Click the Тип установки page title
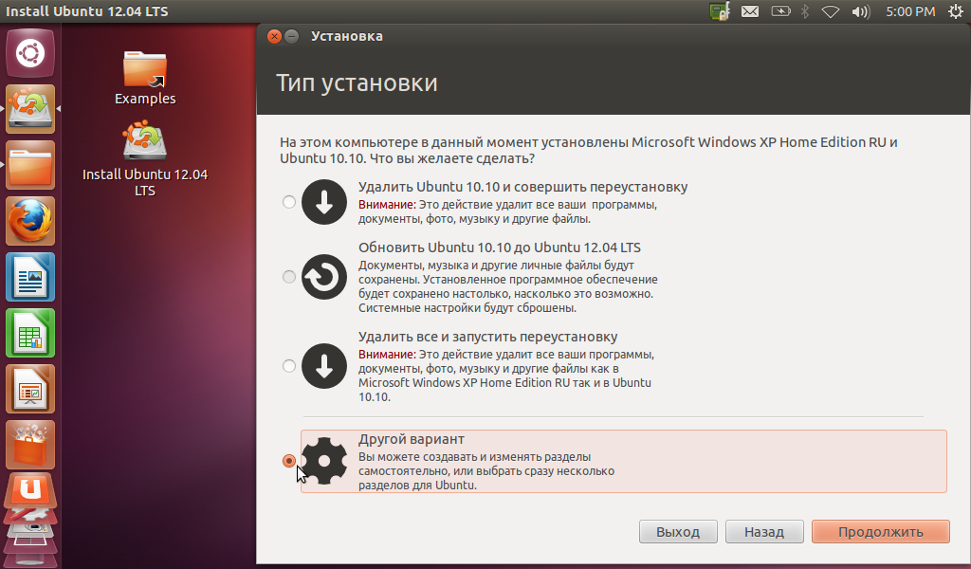The height and width of the screenshot is (569, 971). (x=357, y=83)
